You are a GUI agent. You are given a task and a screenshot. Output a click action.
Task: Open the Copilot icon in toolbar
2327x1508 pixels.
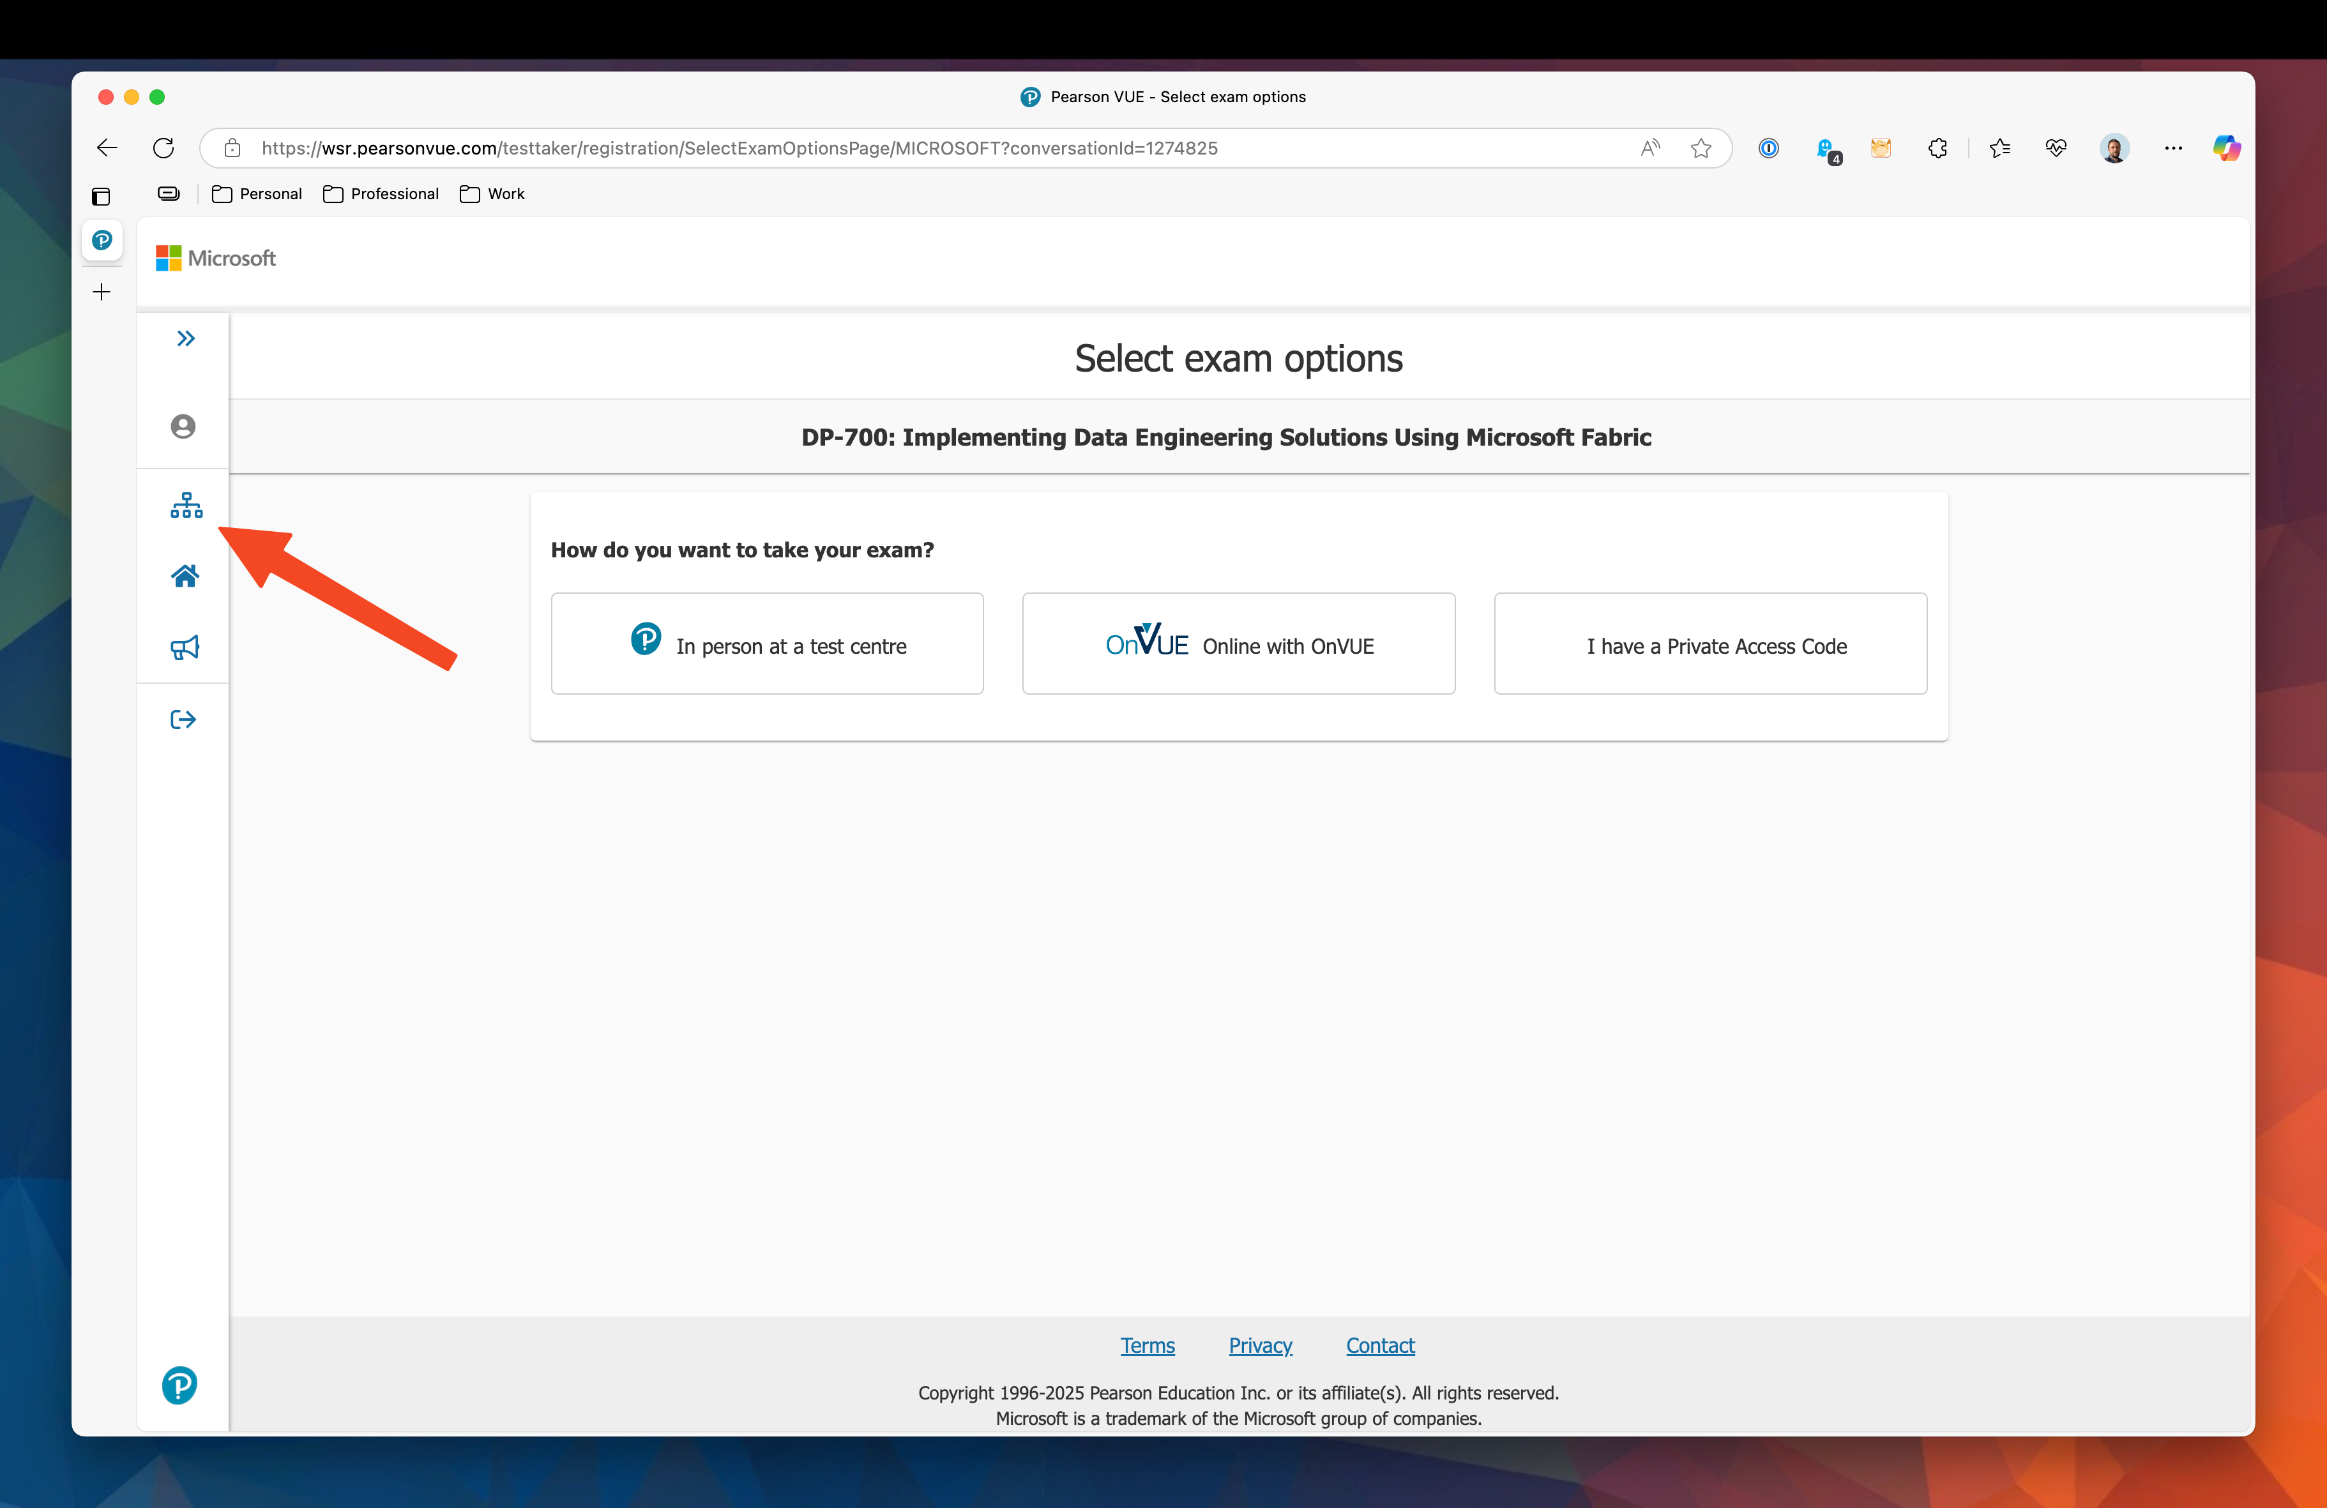click(2227, 147)
